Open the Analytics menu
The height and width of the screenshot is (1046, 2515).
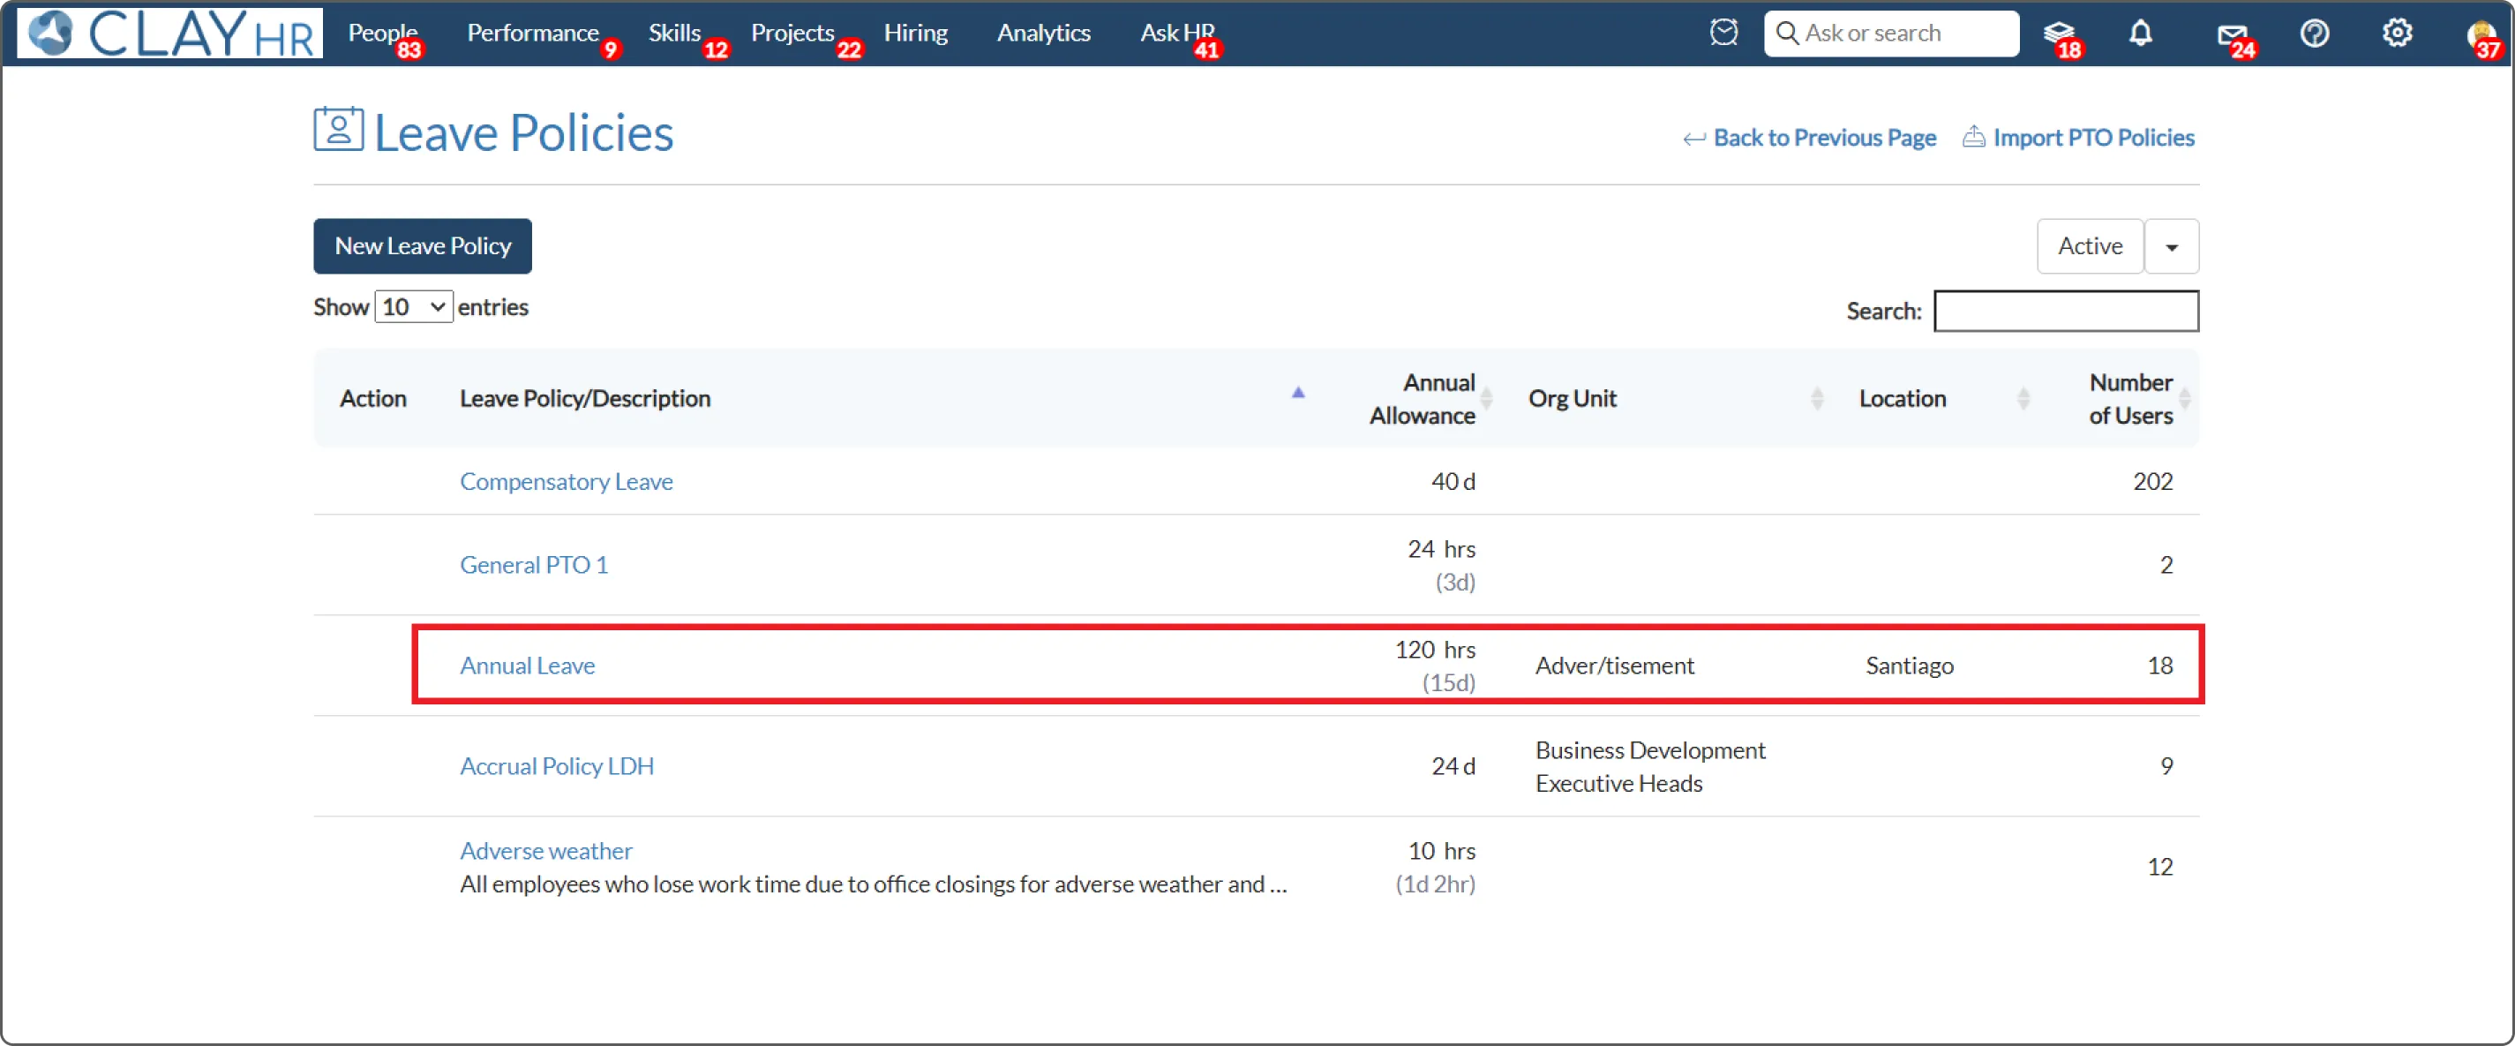click(x=1043, y=34)
